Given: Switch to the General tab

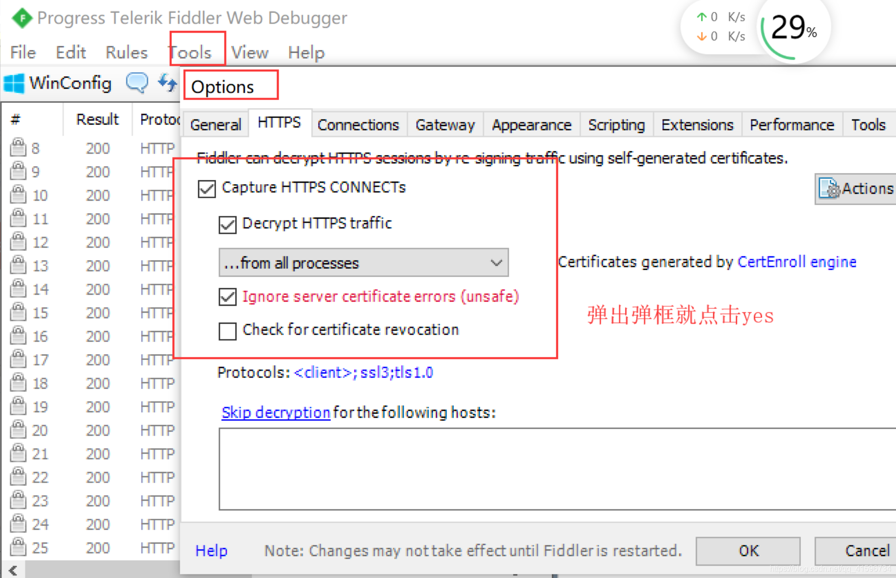Looking at the screenshot, I should [216, 124].
